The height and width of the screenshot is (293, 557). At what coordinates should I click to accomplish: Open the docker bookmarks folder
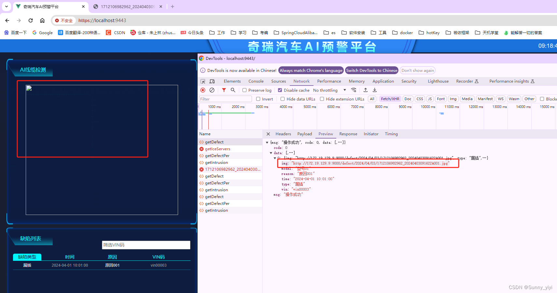tap(402, 33)
